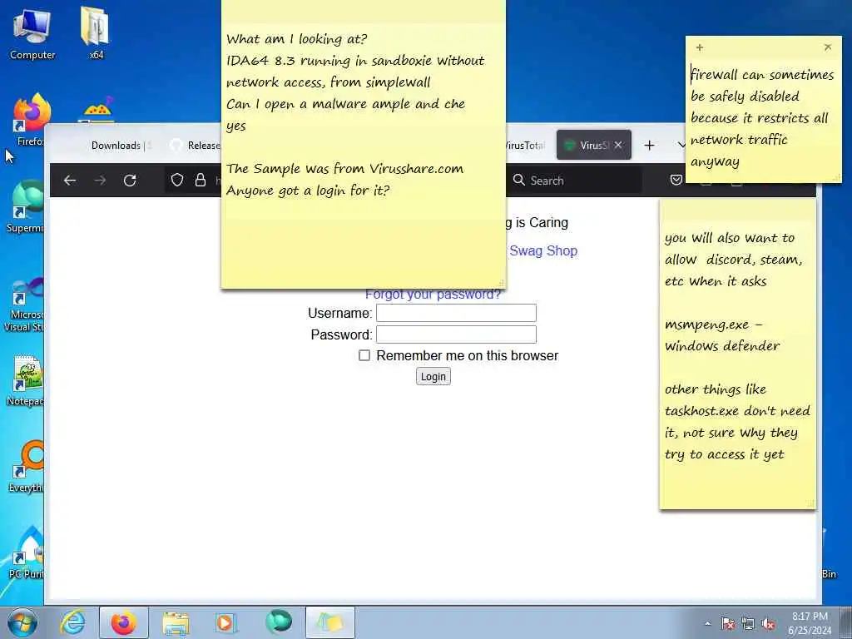The image size is (852, 639).
Task: Open the Computer desktop icon
Action: (x=32, y=32)
